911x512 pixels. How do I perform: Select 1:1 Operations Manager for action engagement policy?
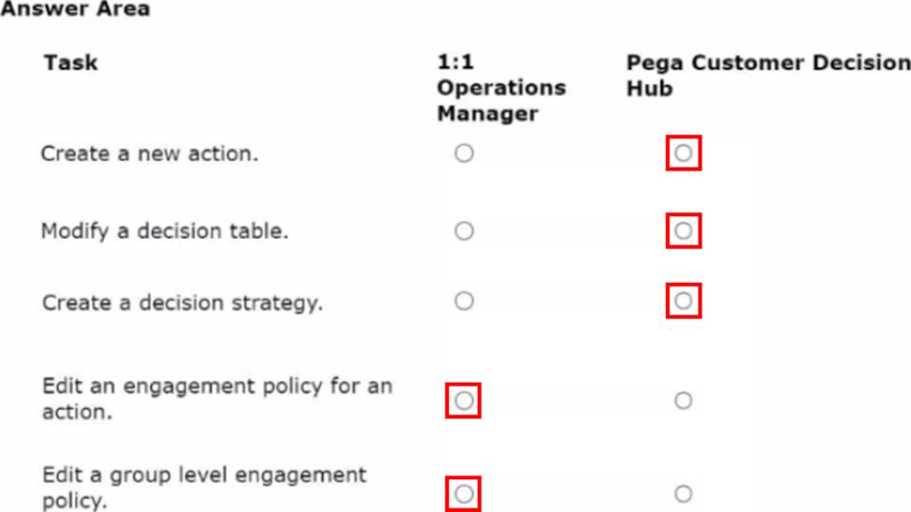464,402
